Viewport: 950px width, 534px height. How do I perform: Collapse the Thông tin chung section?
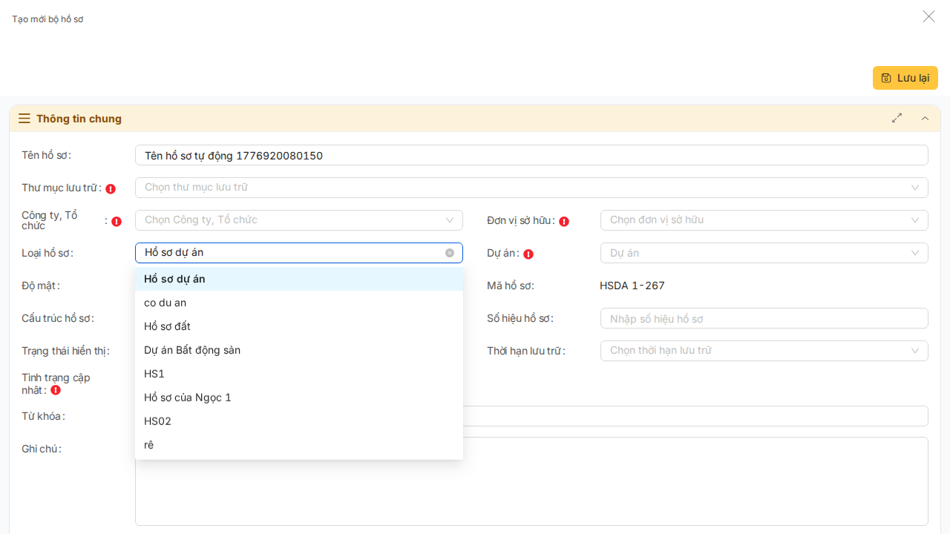[925, 118]
